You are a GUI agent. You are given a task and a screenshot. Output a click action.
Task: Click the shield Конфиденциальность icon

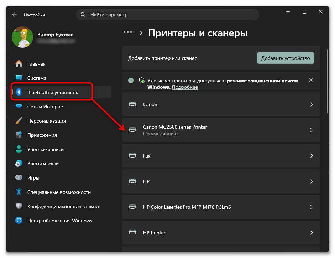tap(19, 206)
